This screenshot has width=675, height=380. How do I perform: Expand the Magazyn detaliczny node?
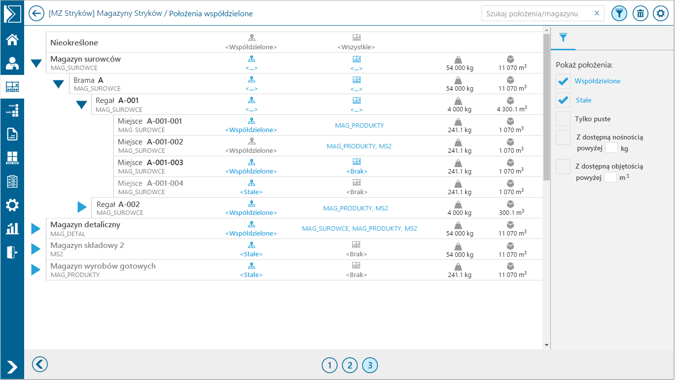point(35,229)
